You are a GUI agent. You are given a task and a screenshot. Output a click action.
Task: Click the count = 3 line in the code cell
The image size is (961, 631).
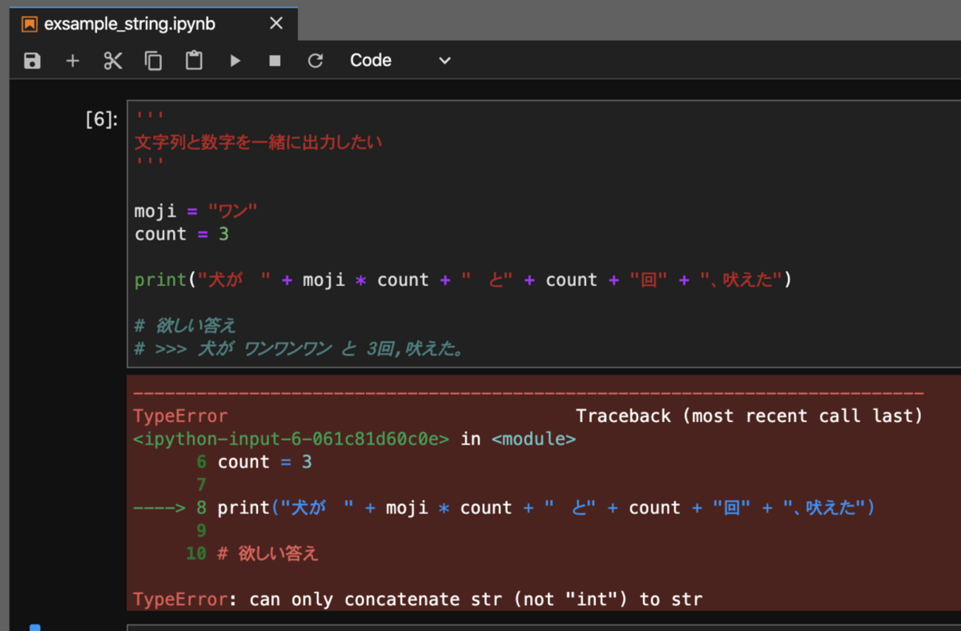(182, 234)
